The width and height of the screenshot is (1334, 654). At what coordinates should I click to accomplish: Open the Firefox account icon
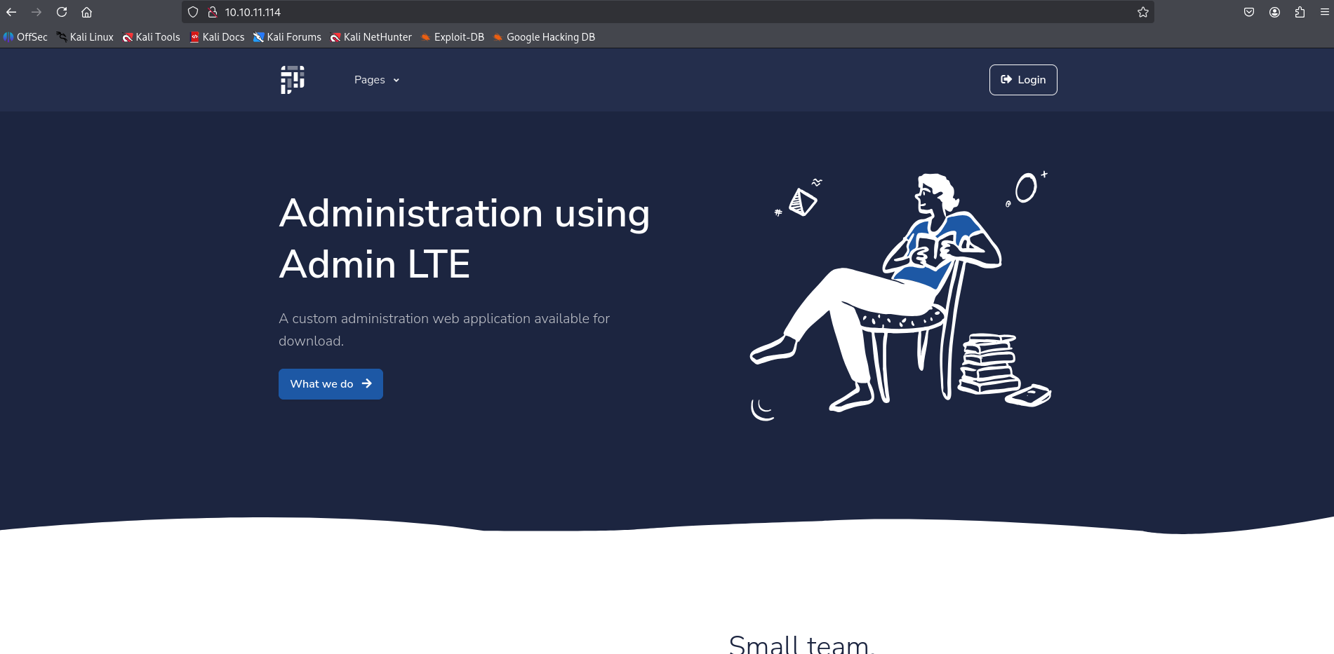coord(1274,12)
